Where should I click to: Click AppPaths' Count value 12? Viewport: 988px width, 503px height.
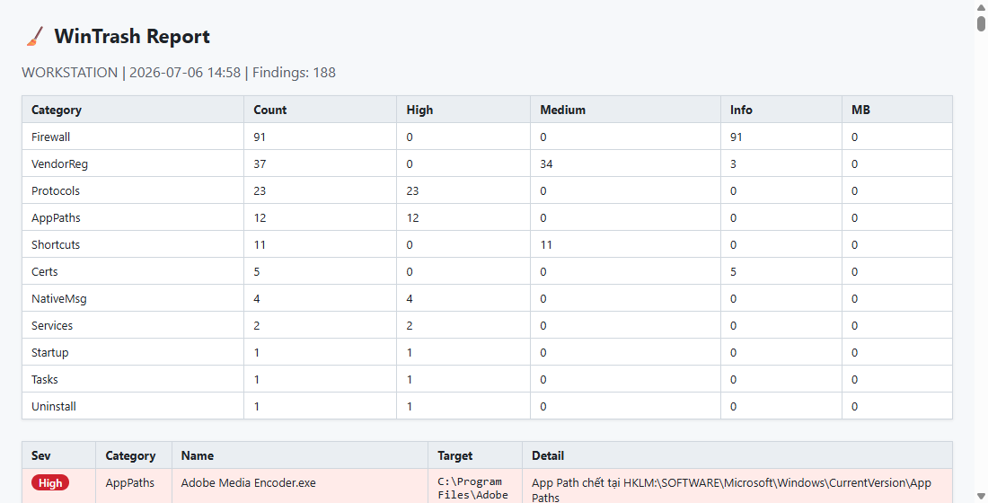pos(260,218)
